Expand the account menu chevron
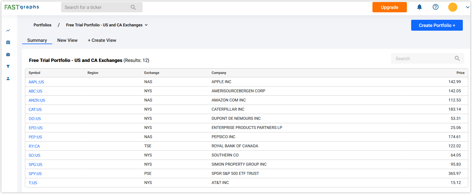The height and width of the screenshot is (194, 472). (x=468, y=7)
